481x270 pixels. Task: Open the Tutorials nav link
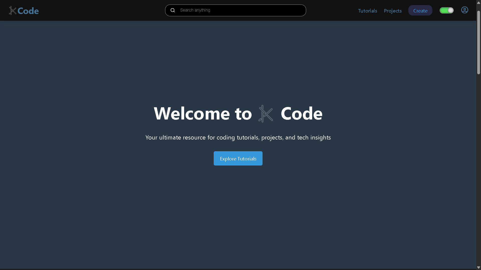(x=367, y=11)
